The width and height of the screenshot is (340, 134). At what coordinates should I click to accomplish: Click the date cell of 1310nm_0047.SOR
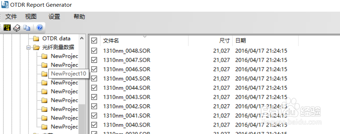pos(261,60)
